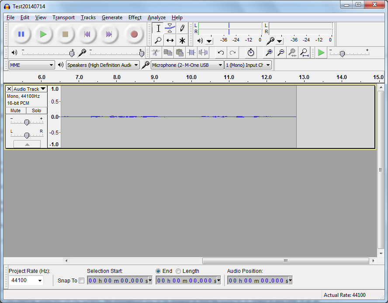Open the Transport menu
The height and width of the screenshot is (303, 388).
[x=64, y=17]
